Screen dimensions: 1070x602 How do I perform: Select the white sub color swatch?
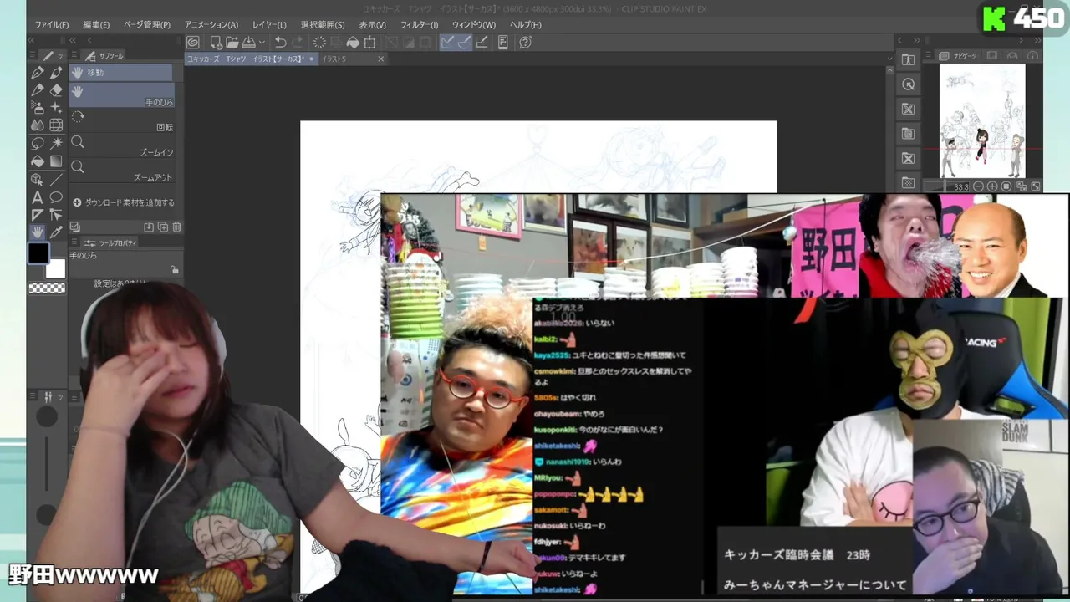(55, 268)
